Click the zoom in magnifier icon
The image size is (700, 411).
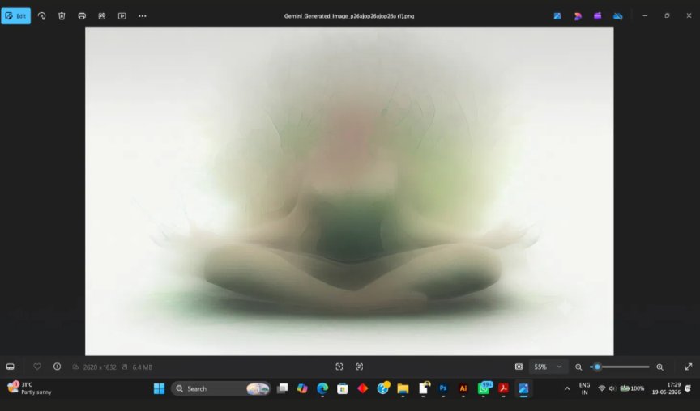(x=659, y=367)
